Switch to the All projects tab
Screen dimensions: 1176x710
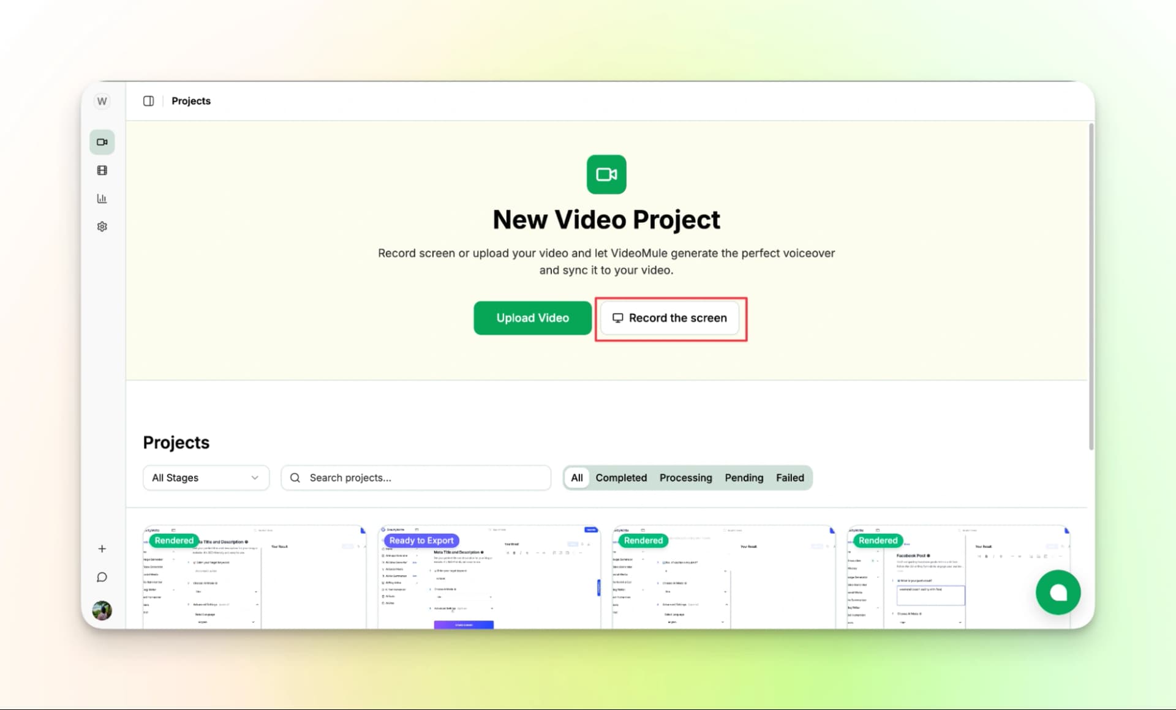pos(576,477)
